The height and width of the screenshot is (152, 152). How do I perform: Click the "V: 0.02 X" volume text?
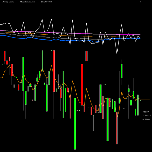click(x=147, y=116)
